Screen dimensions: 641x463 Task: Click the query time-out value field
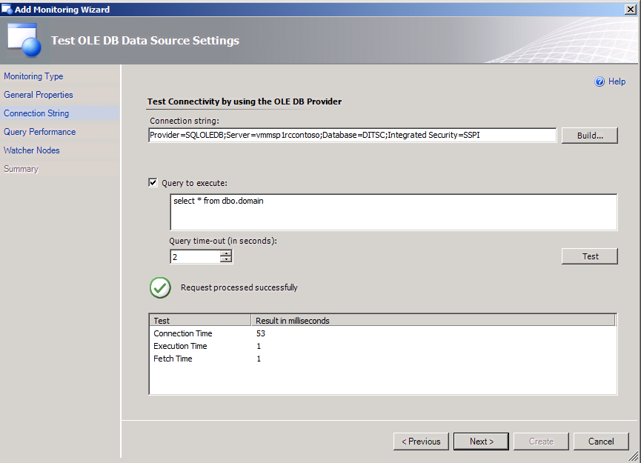point(196,256)
